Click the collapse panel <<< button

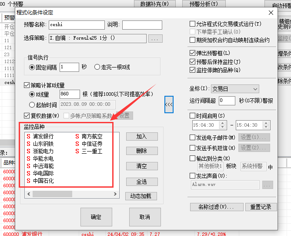click(169, 105)
